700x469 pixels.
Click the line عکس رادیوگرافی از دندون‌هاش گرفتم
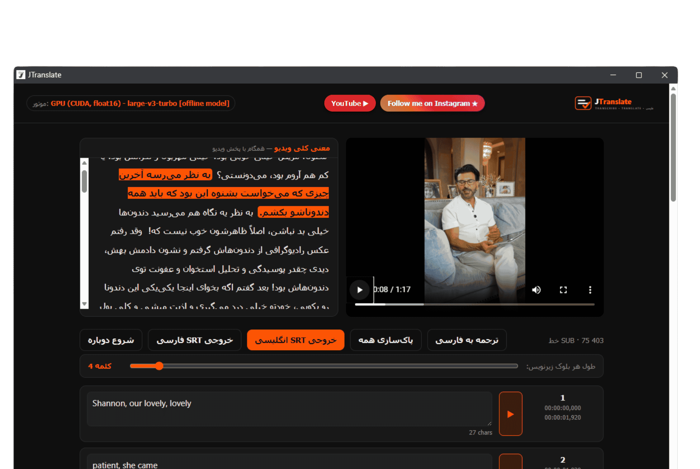pyautogui.click(x=217, y=250)
